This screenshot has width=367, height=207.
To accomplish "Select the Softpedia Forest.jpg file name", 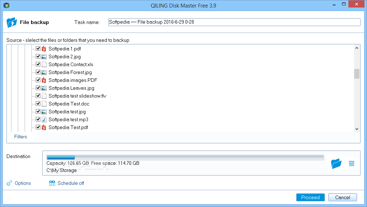I will coord(70,72).
